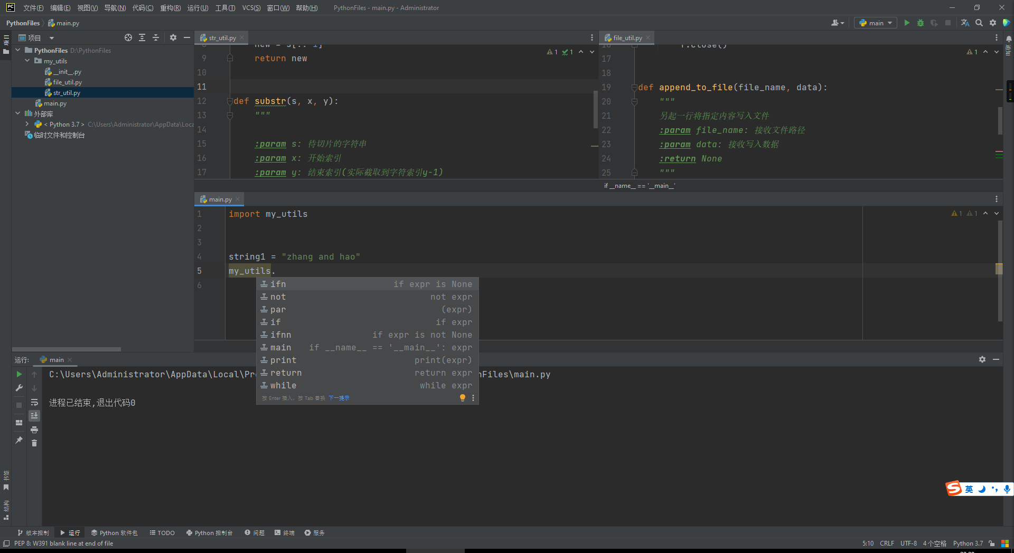Pin the run tab with pin icon

point(19,440)
